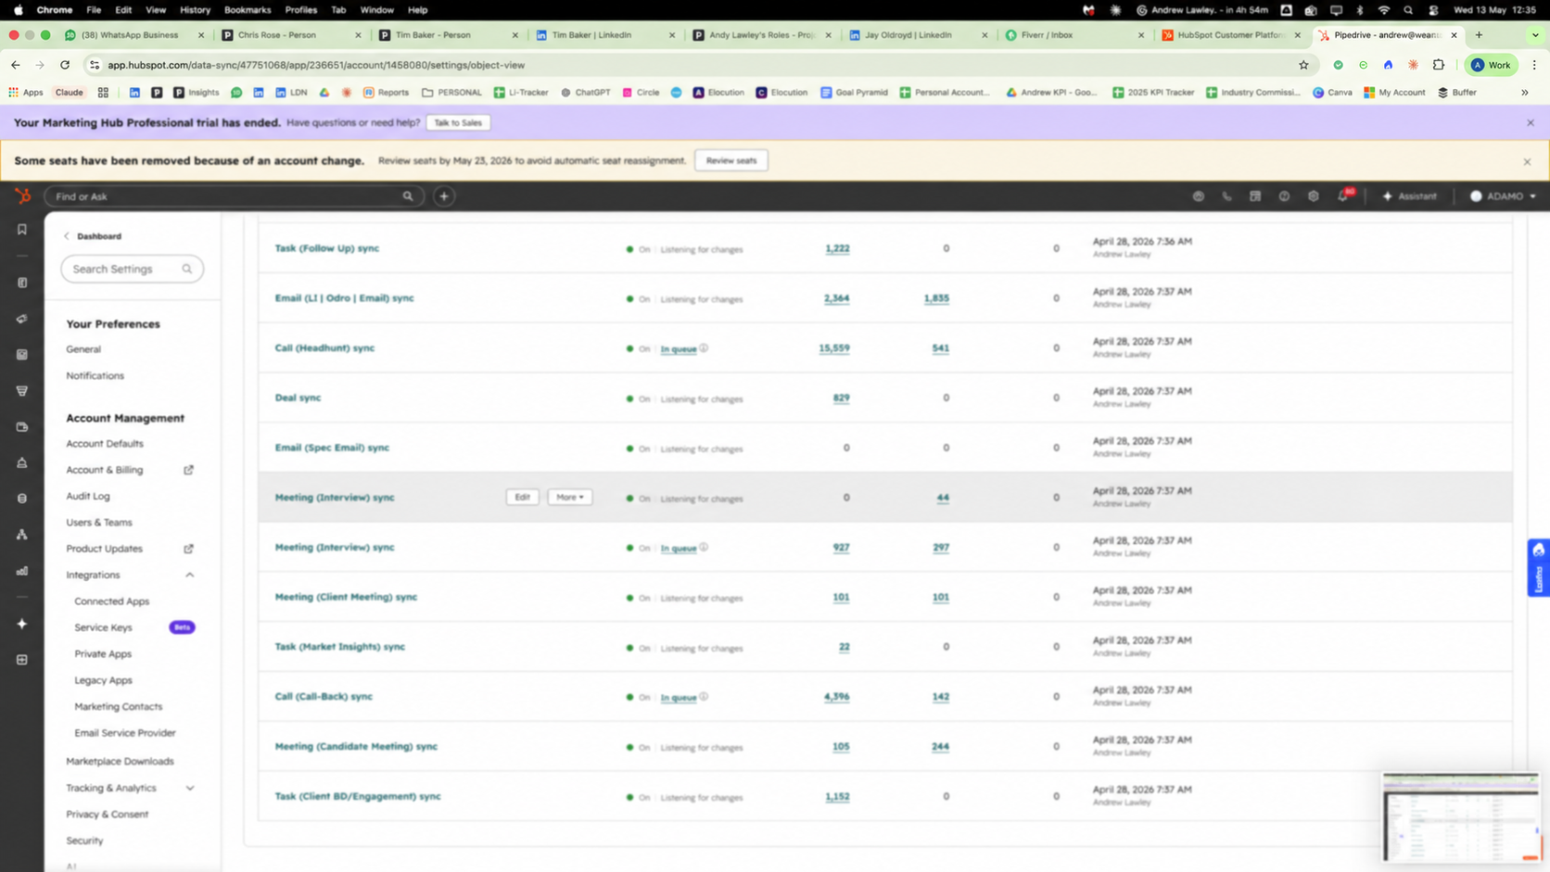This screenshot has width=1550, height=872.
Task: Open the reporting bar chart icon in left rail
Action: (22, 571)
